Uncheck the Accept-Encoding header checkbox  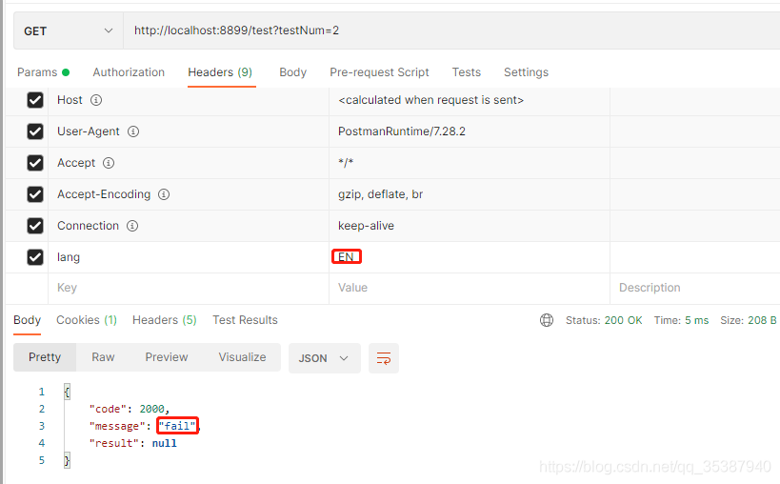coord(35,194)
